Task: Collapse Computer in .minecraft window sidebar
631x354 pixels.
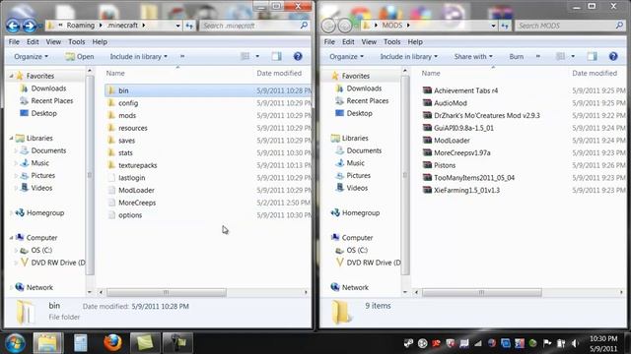Action: coord(11,238)
